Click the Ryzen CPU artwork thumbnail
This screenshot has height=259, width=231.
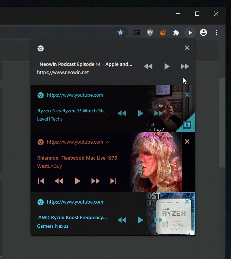click(171, 213)
